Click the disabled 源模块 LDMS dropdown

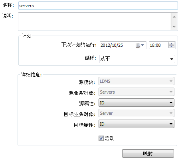(136, 81)
